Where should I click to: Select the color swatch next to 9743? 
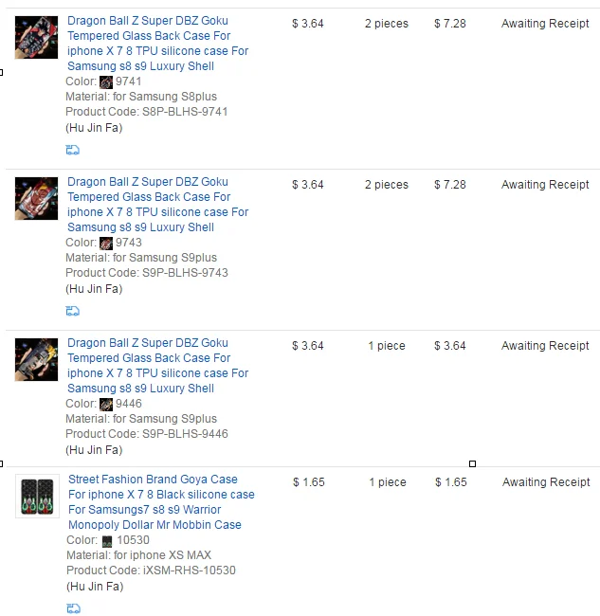coord(106,244)
